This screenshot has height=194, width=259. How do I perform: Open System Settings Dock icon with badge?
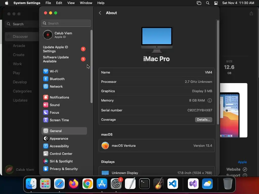116,184
